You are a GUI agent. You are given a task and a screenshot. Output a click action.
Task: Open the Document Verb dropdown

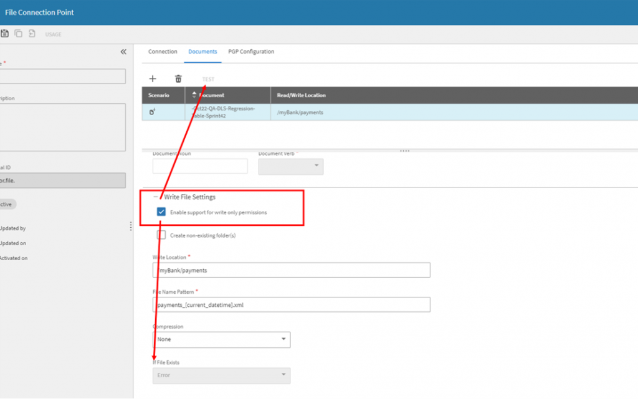[x=290, y=166]
